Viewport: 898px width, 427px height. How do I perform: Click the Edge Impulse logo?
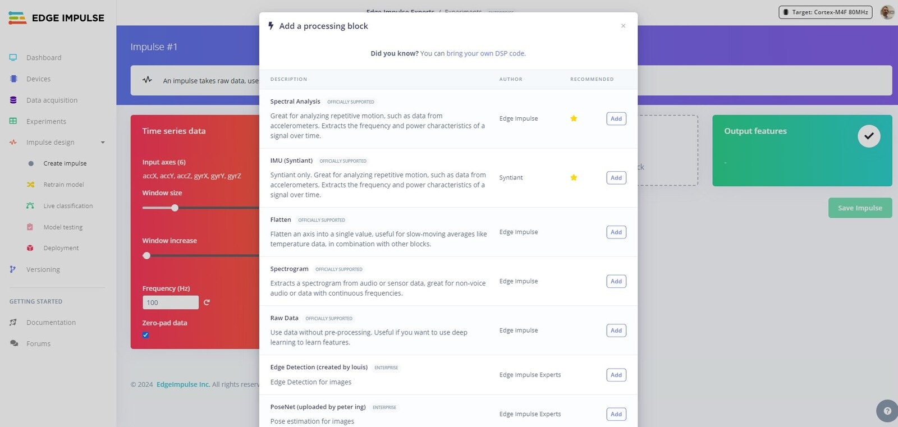click(57, 18)
